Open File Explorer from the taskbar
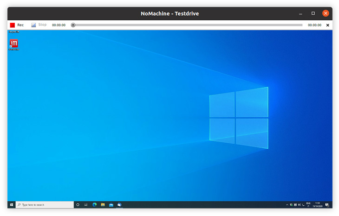This screenshot has height=216, width=339. (103, 204)
